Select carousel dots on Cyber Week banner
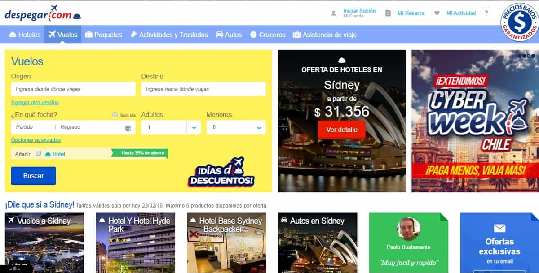The image size is (539, 273). point(527,56)
